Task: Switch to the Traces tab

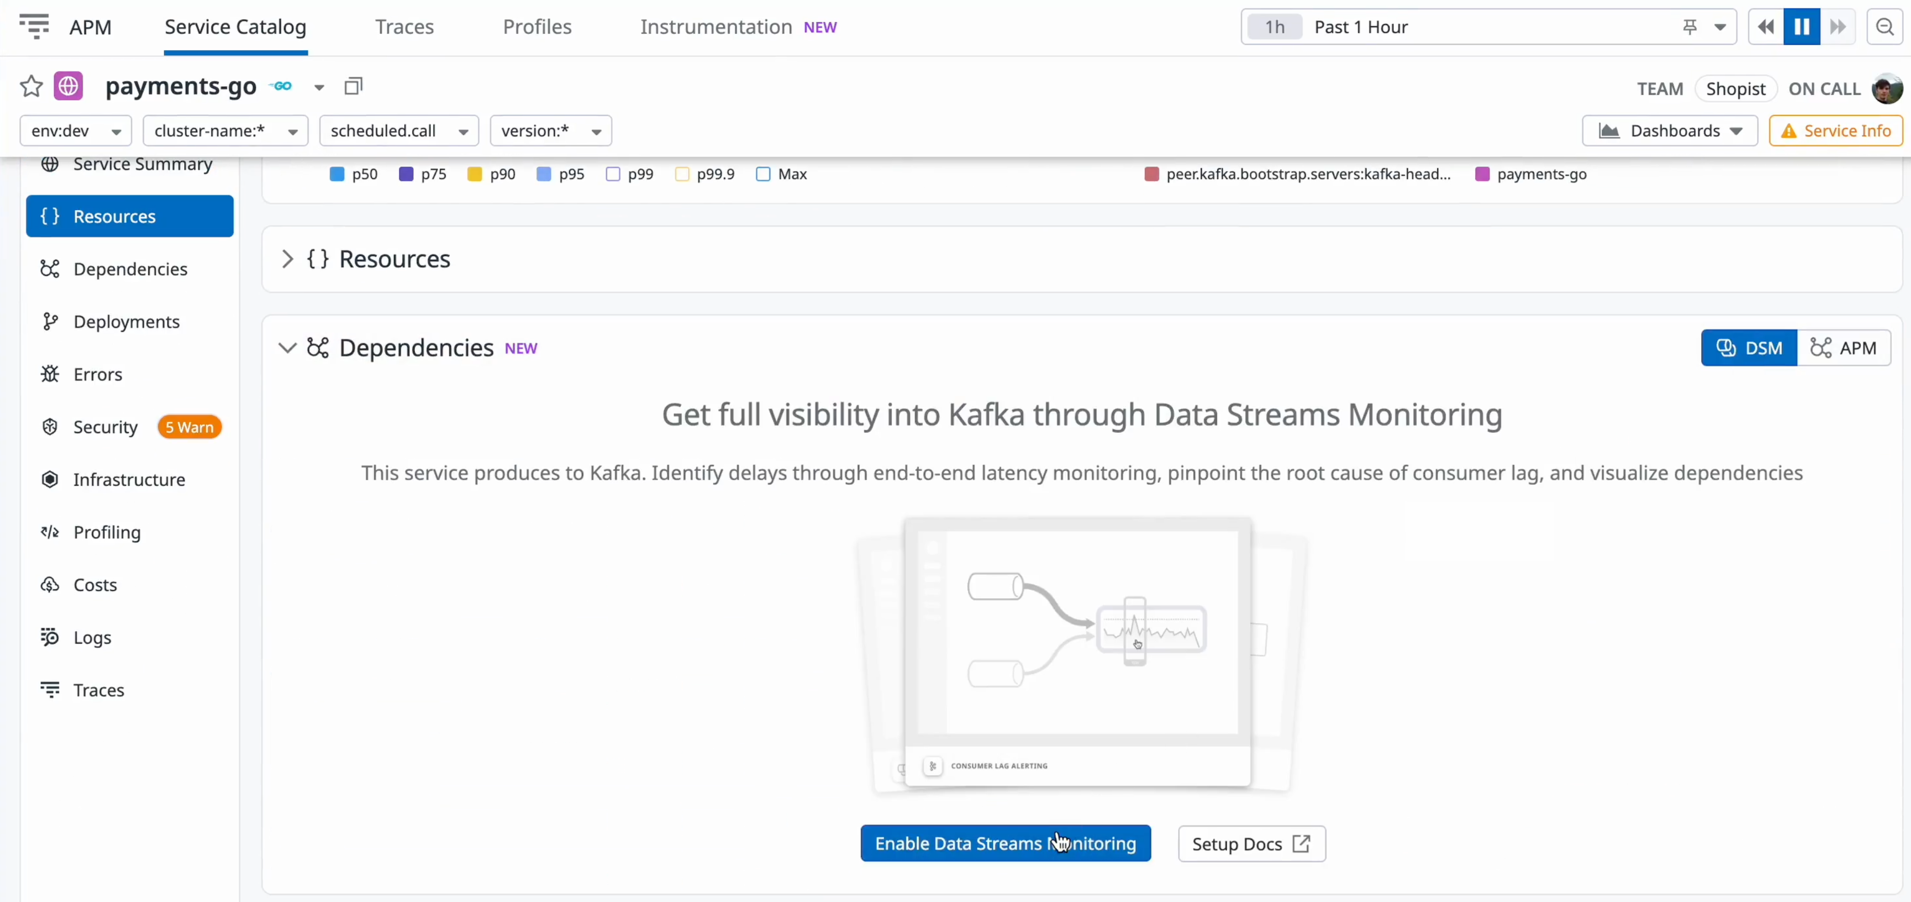Action: [x=404, y=27]
